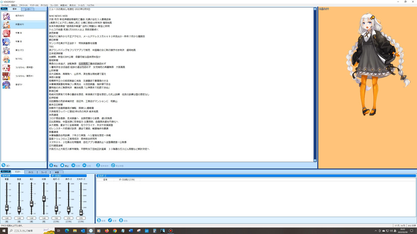
Task: Click the コピー (copy) icon under voice list
Action: [3, 165]
